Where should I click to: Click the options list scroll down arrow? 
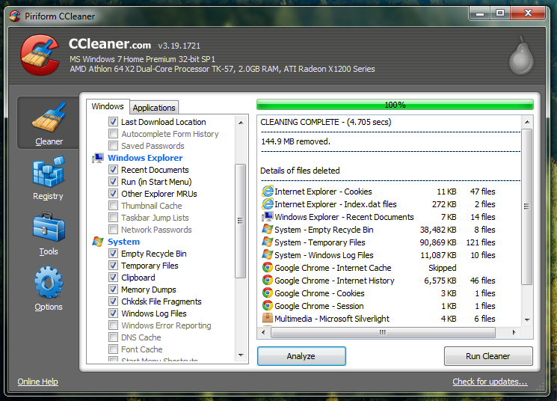[241, 355]
